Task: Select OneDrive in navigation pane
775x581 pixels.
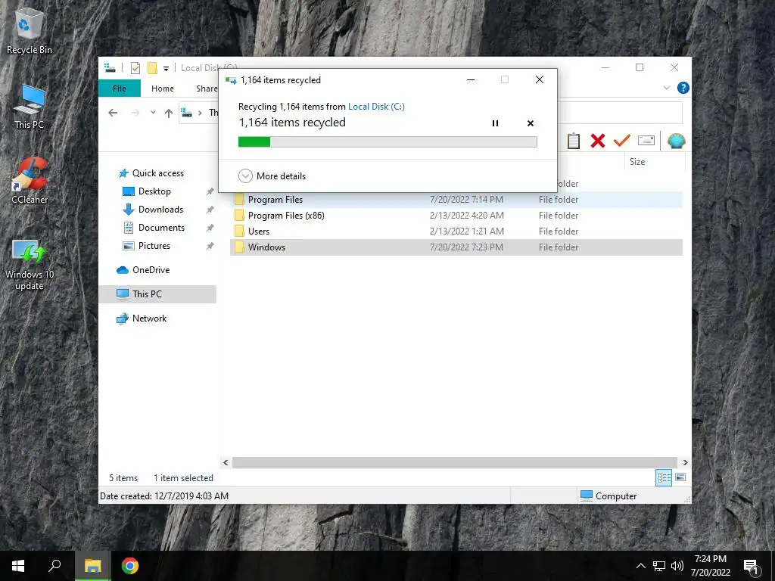Action: (x=151, y=270)
